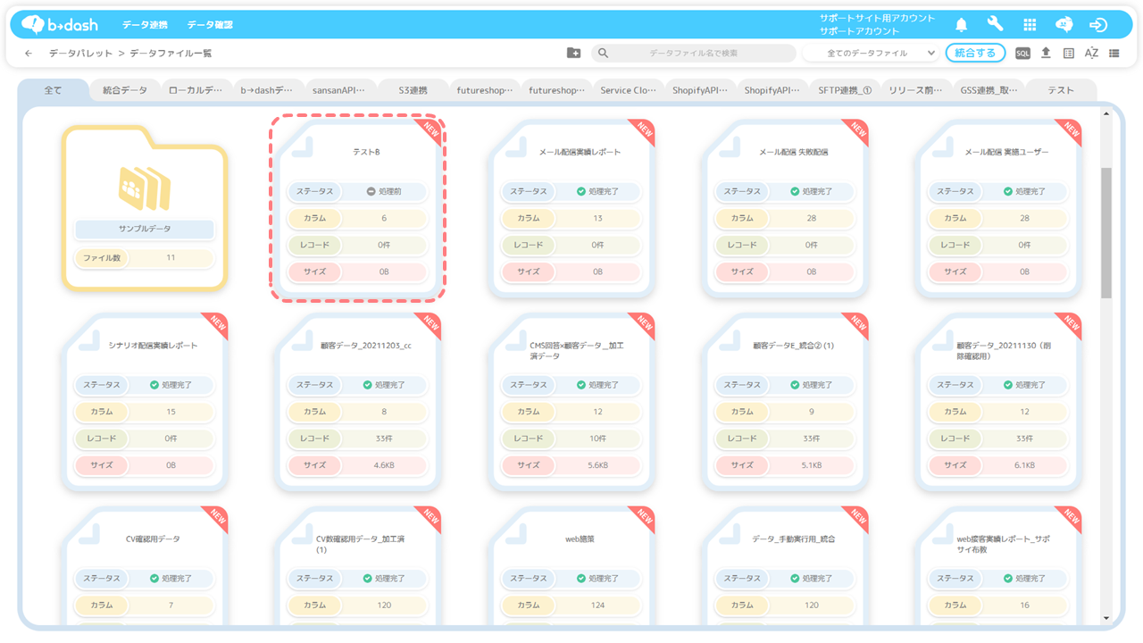Click status check icon on シナリオ配信実績レポート
The image size is (1143, 643).
pos(154,385)
